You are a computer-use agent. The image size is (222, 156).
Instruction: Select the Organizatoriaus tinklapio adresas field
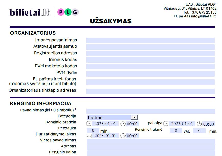(150, 91)
